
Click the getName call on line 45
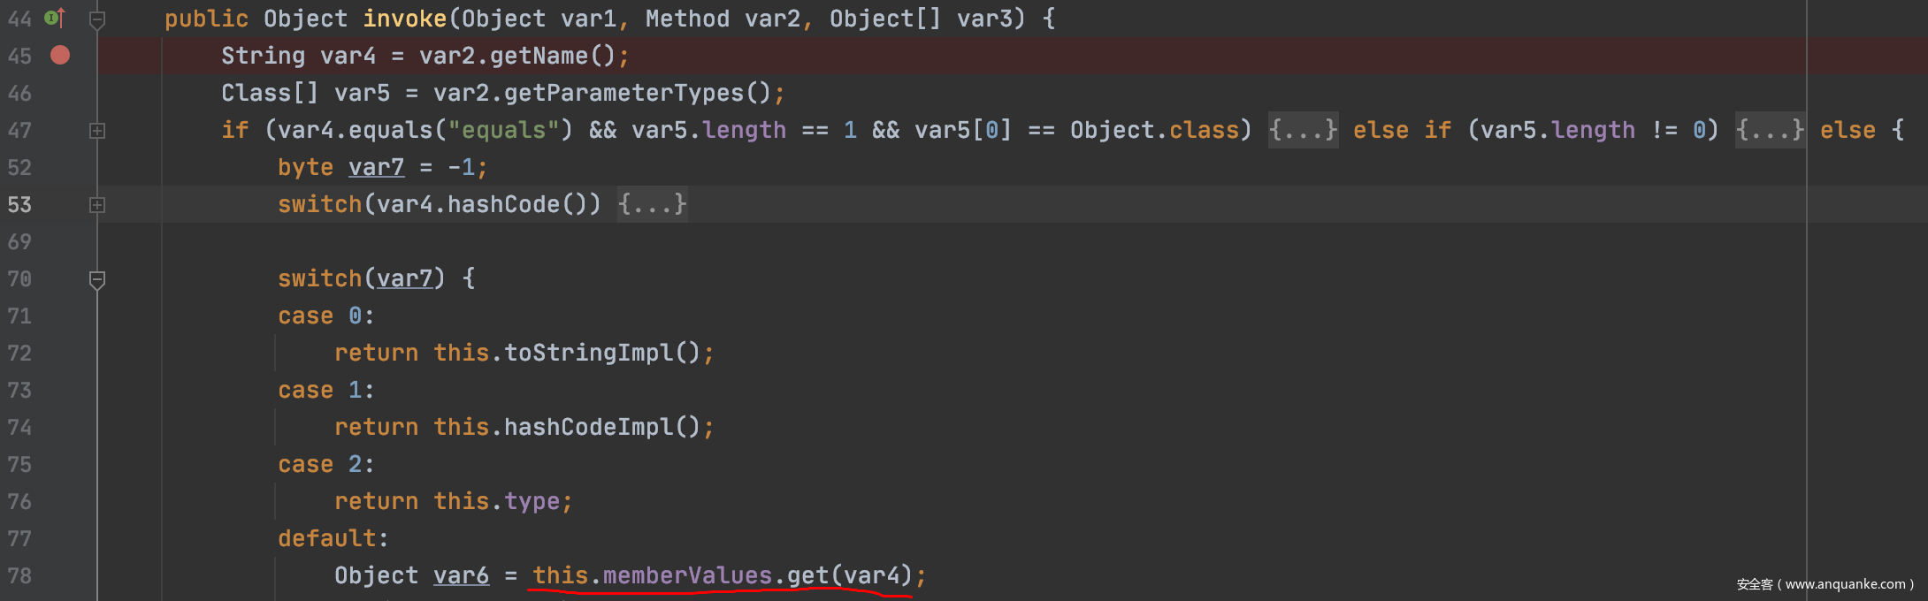(539, 57)
